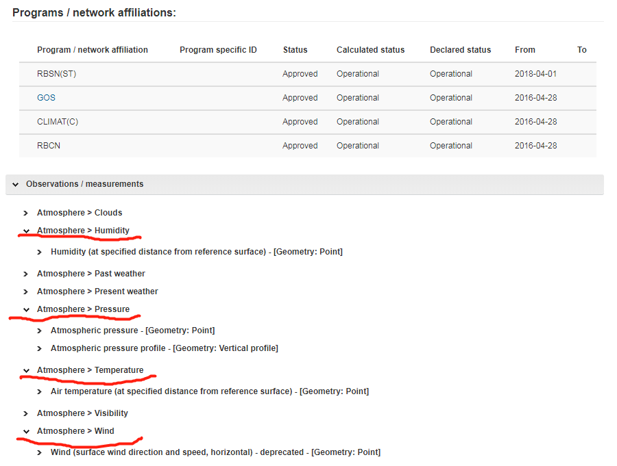This screenshot has height=466, width=617.
Task: Select Atmosphere > Clouds label
Action: point(80,213)
